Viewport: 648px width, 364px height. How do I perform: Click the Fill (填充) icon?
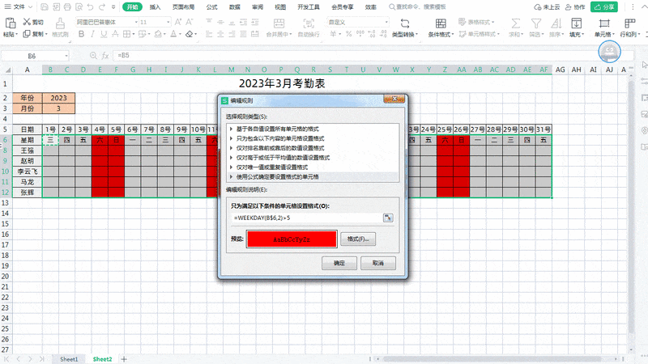tap(576, 23)
